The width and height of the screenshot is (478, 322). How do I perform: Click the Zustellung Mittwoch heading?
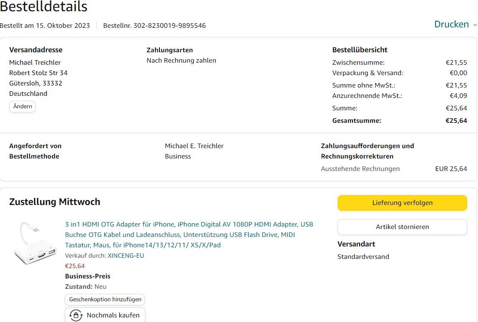pyautogui.click(x=55, y=202)
